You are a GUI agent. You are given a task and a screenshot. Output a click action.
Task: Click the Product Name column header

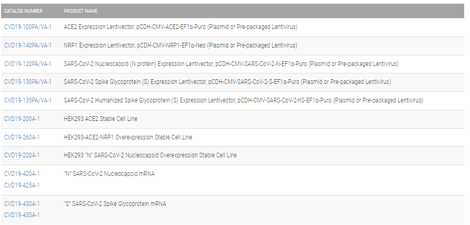pos(80,11)
